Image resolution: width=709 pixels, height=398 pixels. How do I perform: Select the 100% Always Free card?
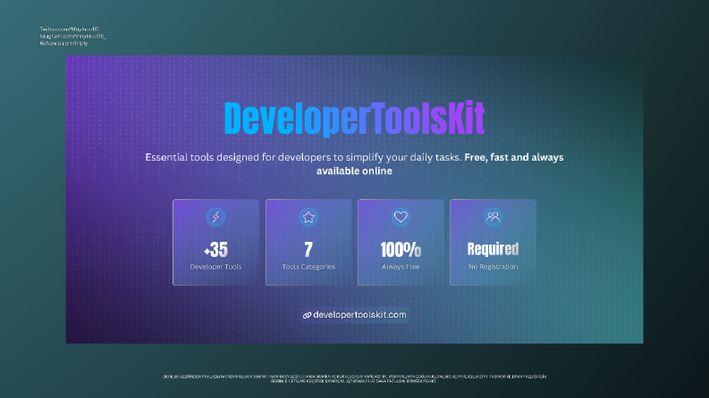coord(401,243)
